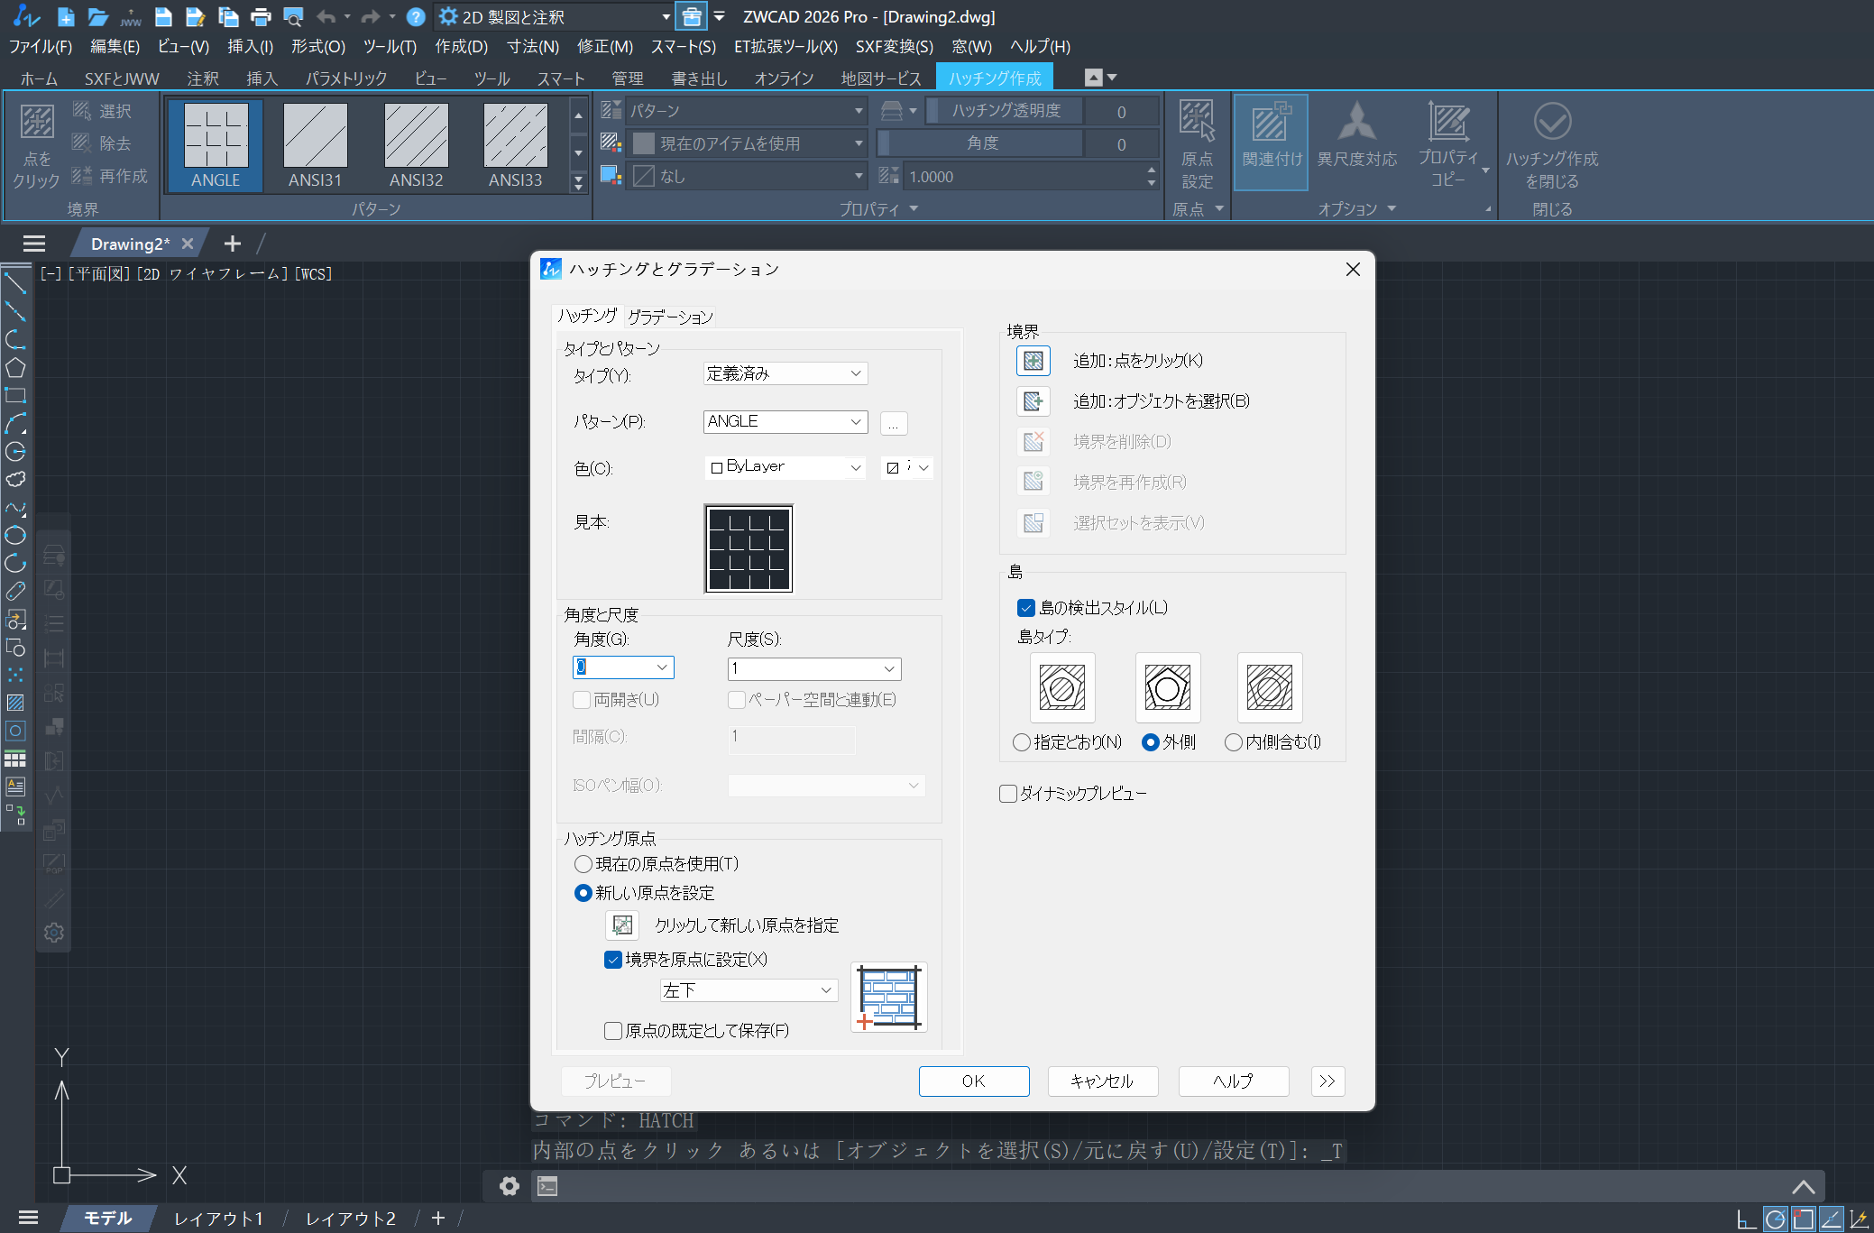Open the 修正(M) menu

(x=604, y=46)
